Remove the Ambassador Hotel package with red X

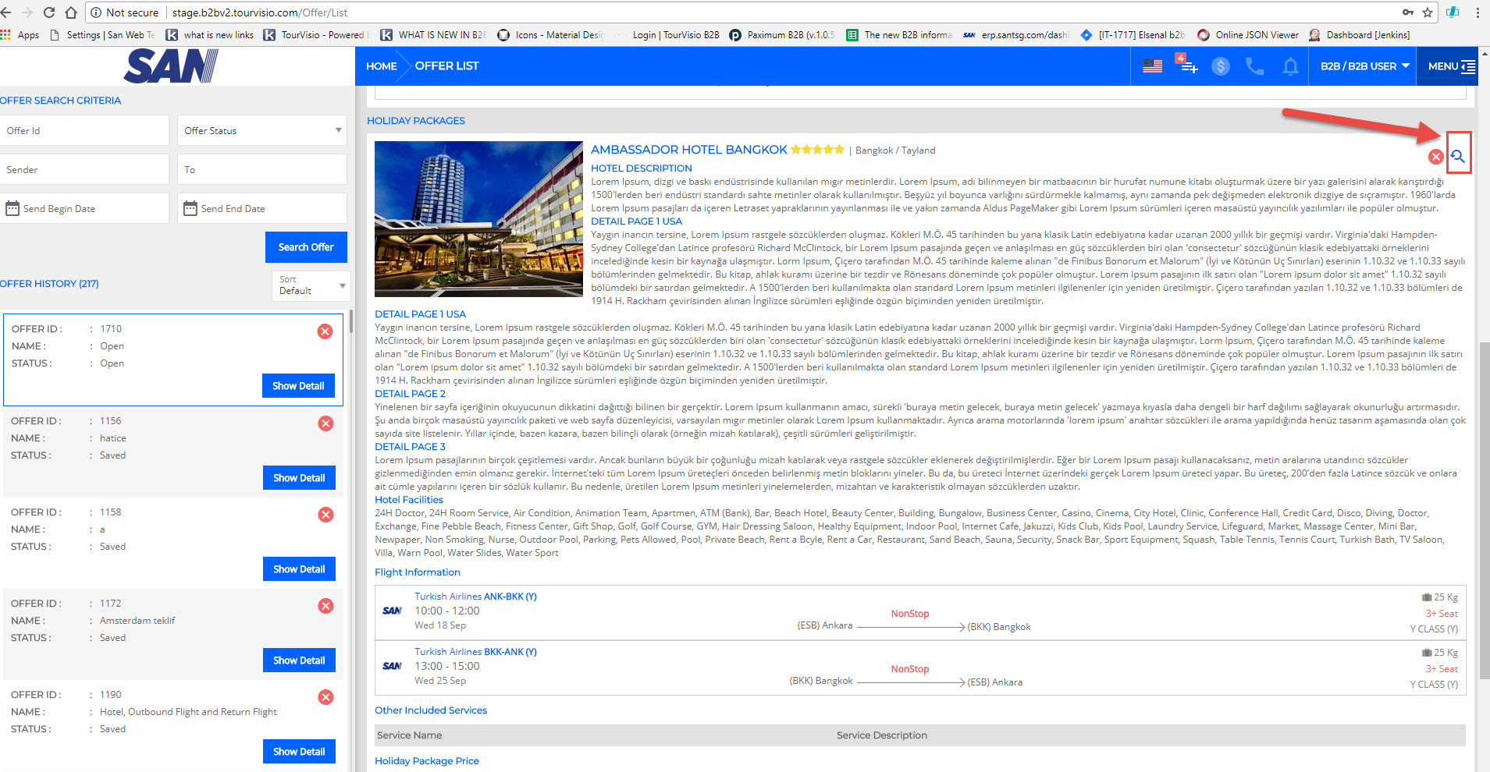(x=1435, y=157)
